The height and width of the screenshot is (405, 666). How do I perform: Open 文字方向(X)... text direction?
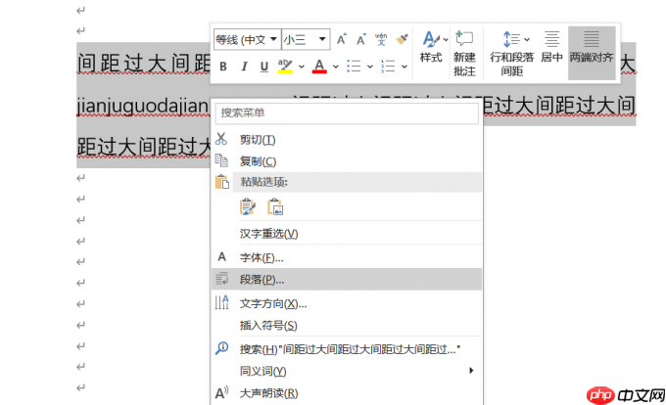tap(347, 303)
